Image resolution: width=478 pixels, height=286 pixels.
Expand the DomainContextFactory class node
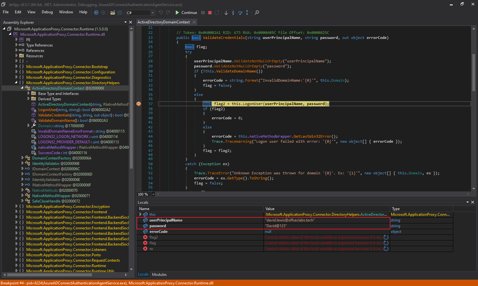coord(22,158)
